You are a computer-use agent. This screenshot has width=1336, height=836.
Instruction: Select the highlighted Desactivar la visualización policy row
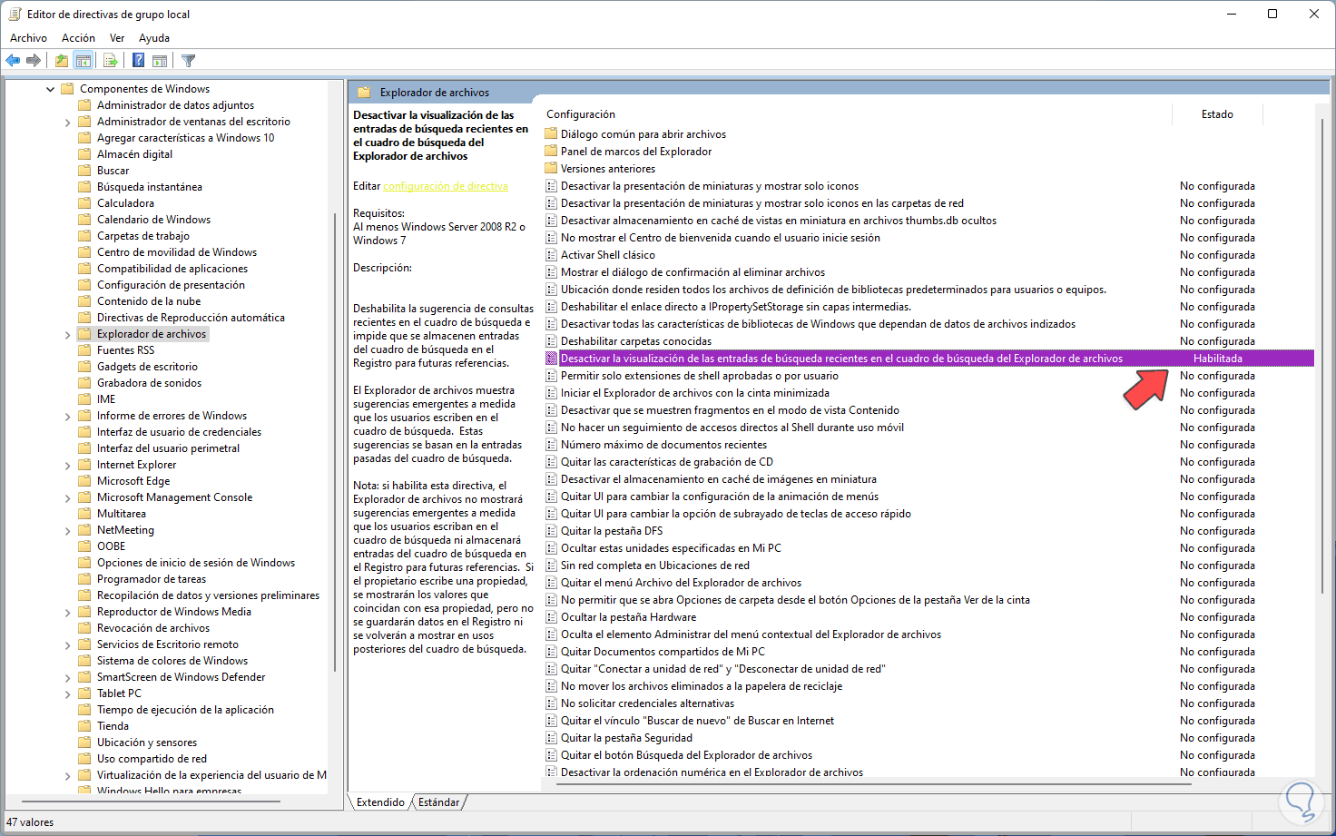pyautogui.click(x=929, y=359)
